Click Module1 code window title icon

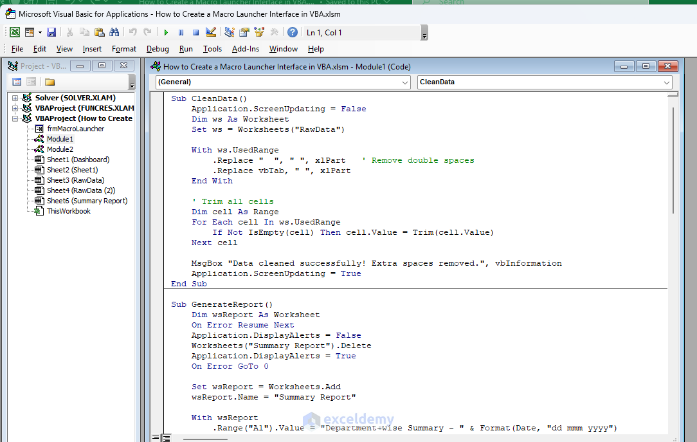click(156, 66)
